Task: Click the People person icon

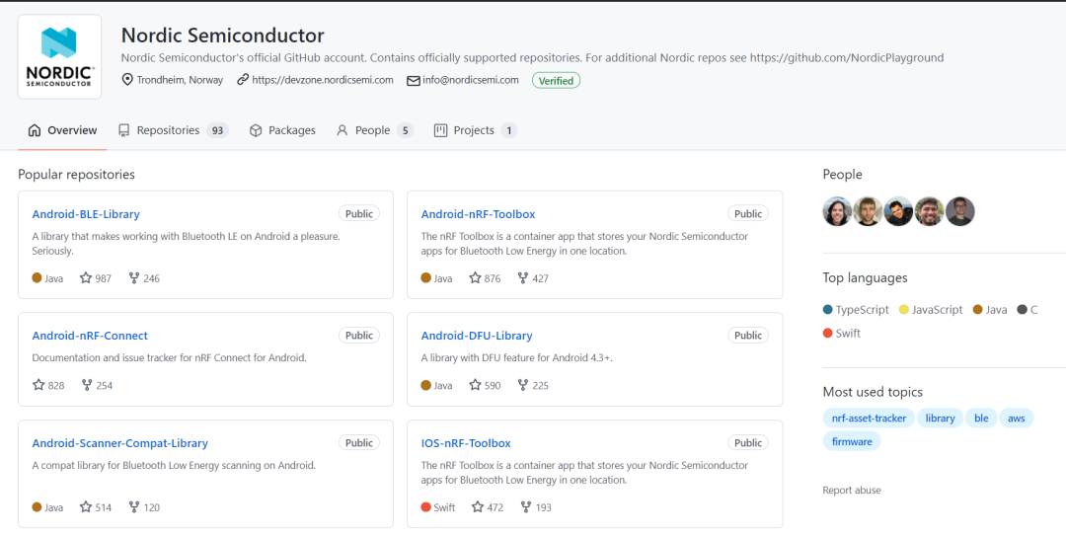Action: [342, 130]
